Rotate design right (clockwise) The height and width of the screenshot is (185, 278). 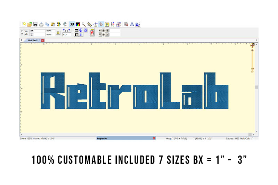(69, 31)
